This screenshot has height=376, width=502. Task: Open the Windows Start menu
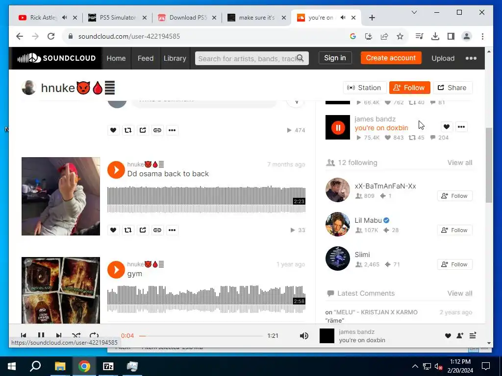pos(12,366)
